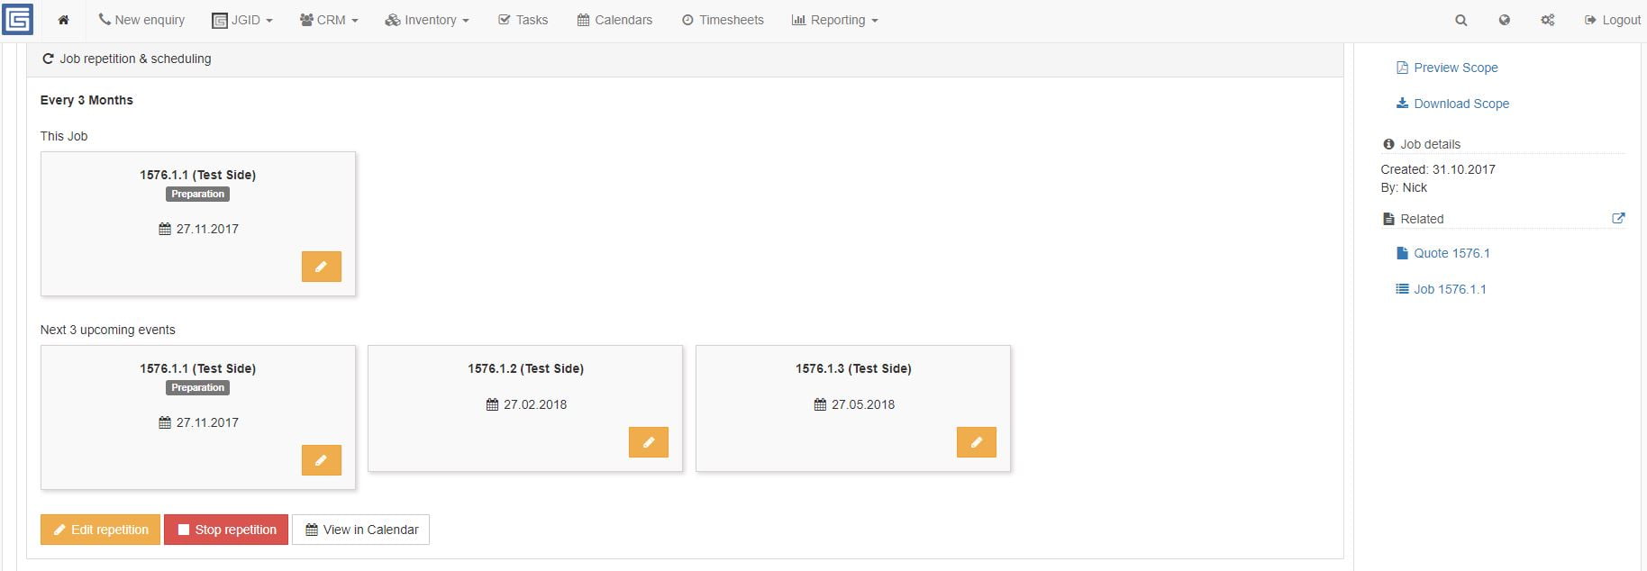This screenshot has width=1647, height=571.
Task: Edit event 1576.1.3 with pencil button
Action: click(977, 442)
